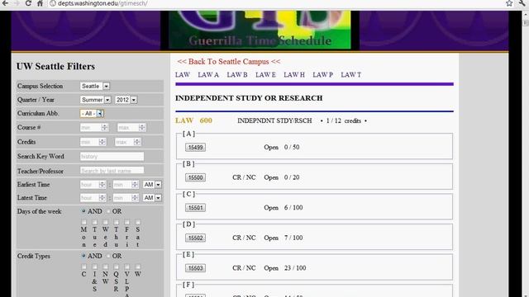Screen dimensions: 529x297
Task: Check the VLPA credit type checkbox
Action: coord(126,266)
